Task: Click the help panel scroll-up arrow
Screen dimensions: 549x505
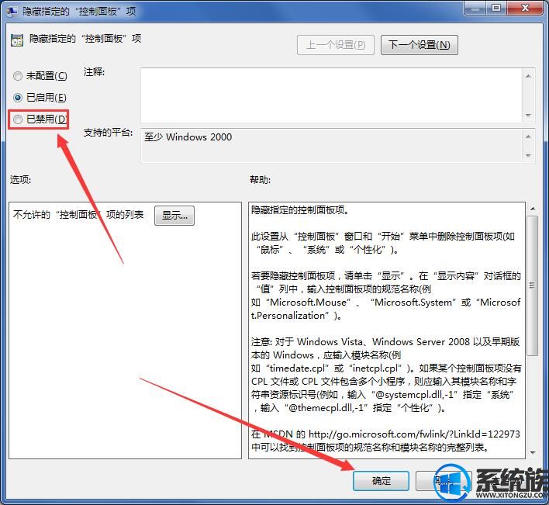Action: tap(533, 209)
